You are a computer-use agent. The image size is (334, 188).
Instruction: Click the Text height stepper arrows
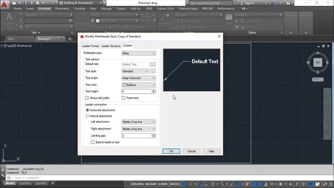pos(153,91)
